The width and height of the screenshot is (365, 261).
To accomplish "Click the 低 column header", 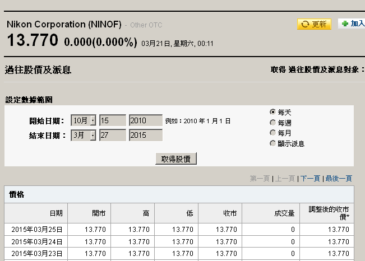I will point(177,213).
